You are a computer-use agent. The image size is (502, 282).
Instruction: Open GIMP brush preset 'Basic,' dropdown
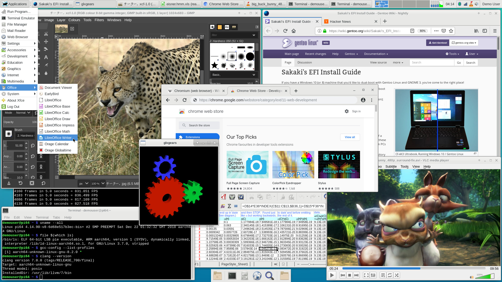(x=234, y=75)
